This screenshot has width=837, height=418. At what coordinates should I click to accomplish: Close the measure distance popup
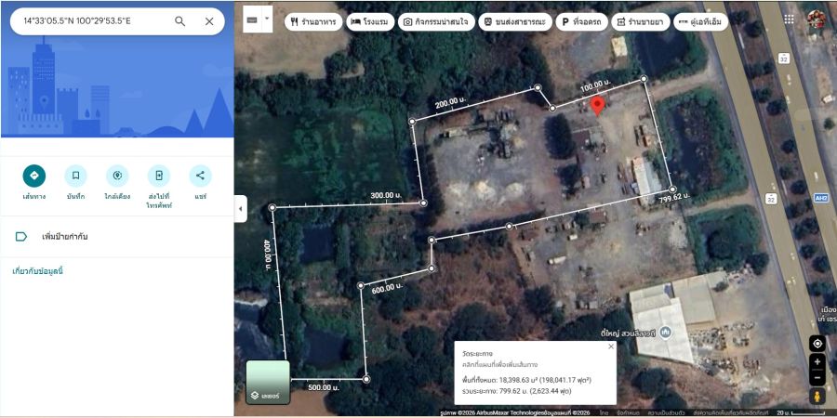click(611, 346)
